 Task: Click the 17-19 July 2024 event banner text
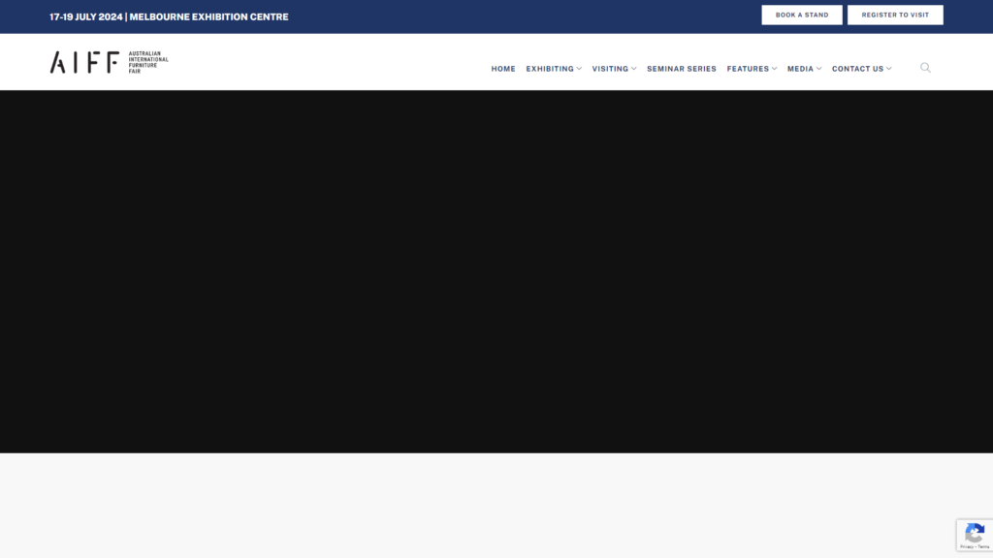(169, 17)
